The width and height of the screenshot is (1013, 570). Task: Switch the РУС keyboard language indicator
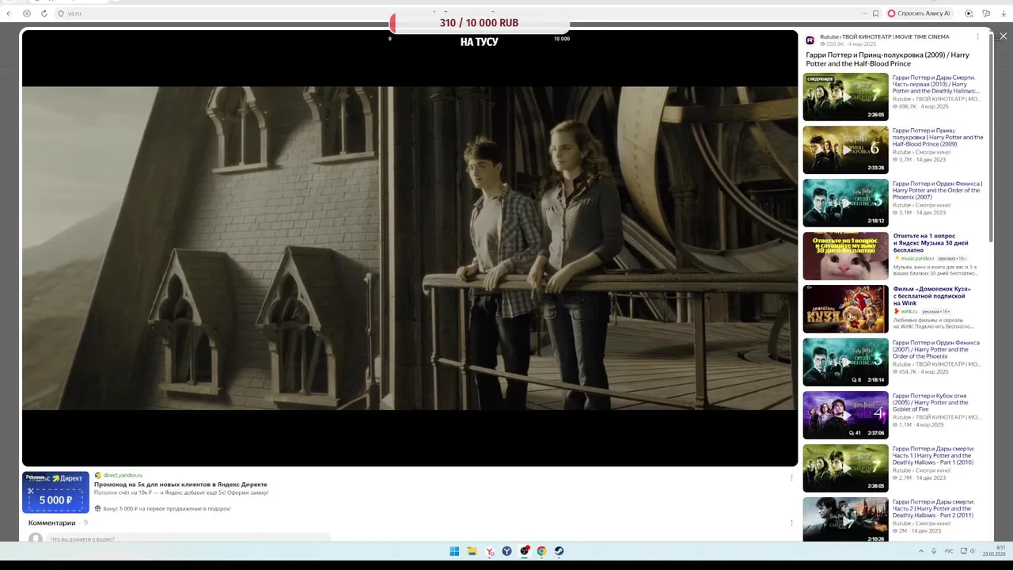pyautogui.click(x=949, y=551)
